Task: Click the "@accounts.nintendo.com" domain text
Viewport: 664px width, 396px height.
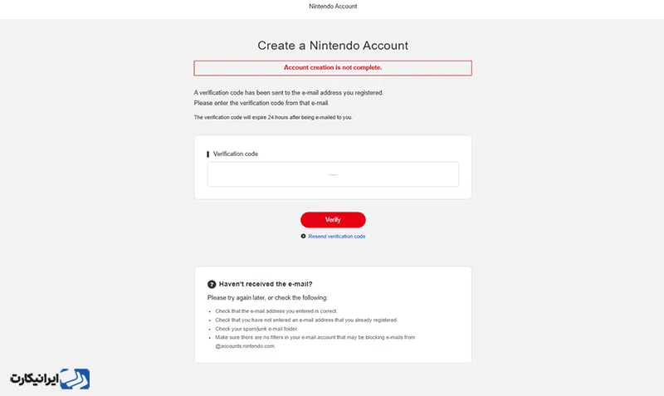Action: (x=245, y=346)
